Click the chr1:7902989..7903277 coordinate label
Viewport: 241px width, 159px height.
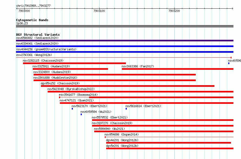tap(33, 6)
